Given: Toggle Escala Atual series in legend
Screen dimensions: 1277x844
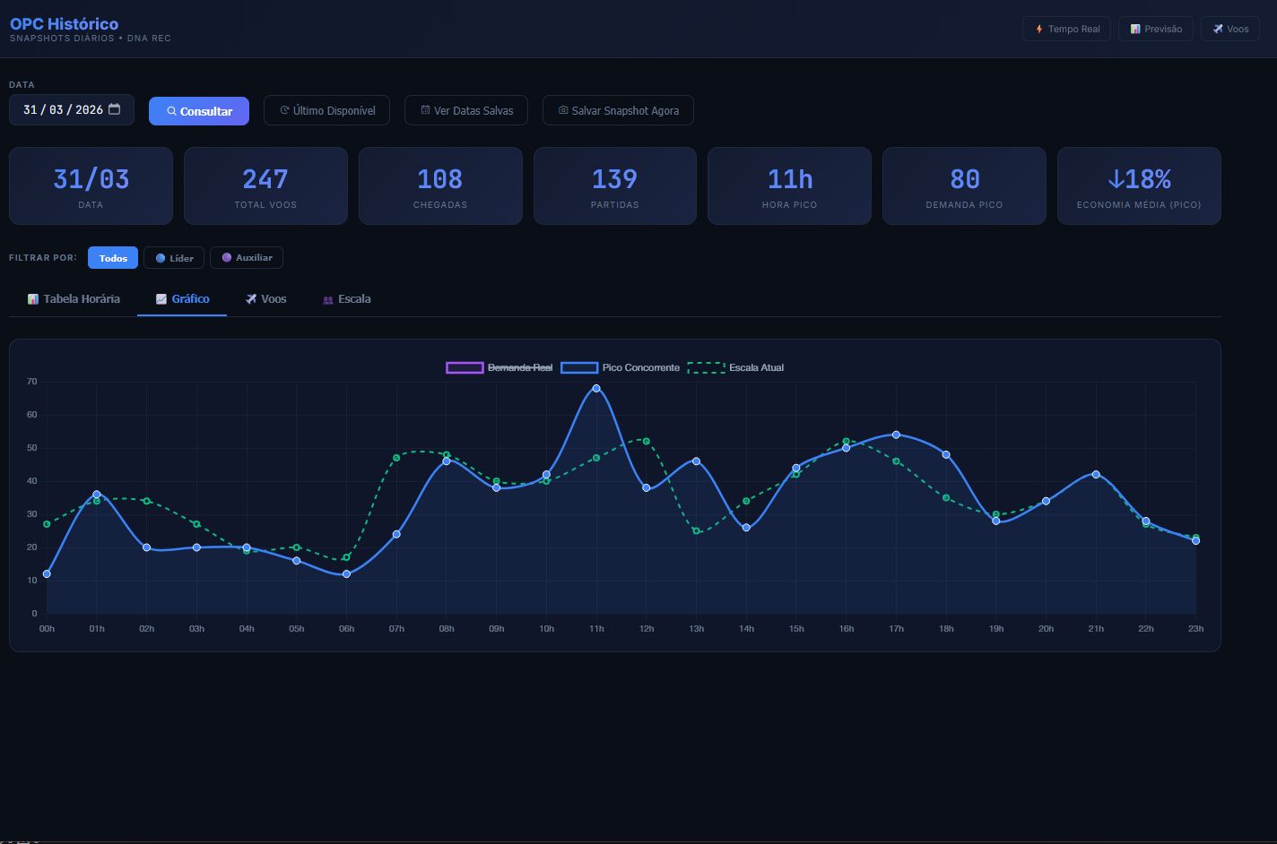Looking at the screenshot, I should [735, 367].
